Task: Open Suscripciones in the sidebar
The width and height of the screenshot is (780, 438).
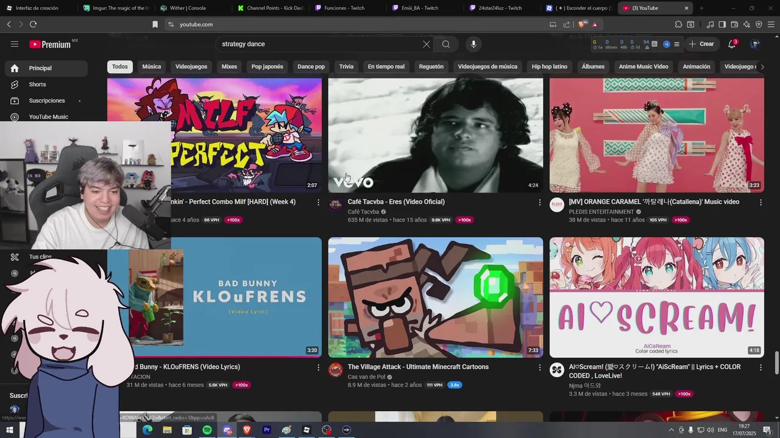Action: [46, 100]
